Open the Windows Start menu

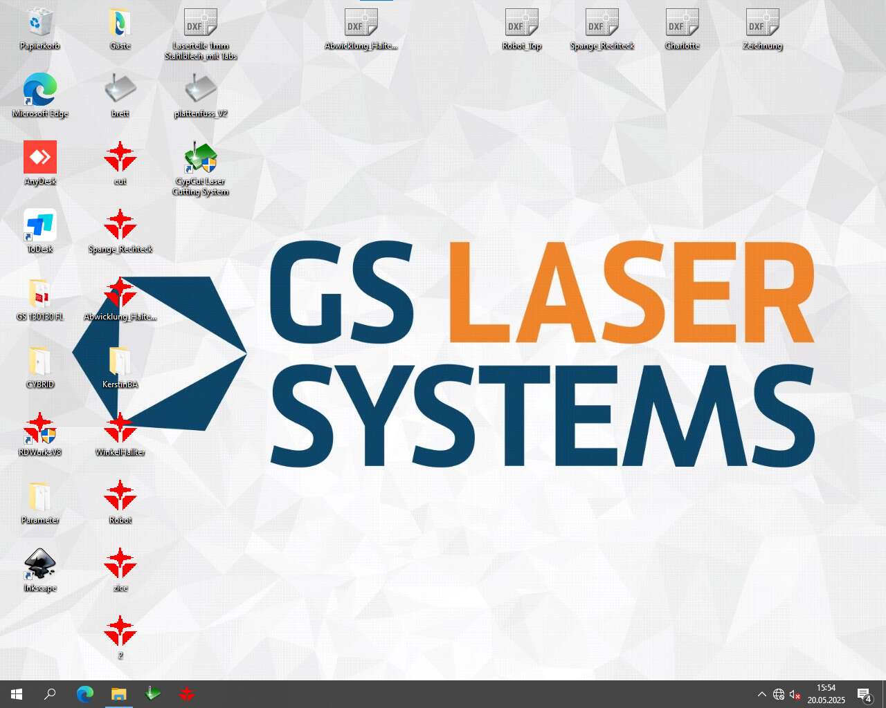click(x=17, y=694)
